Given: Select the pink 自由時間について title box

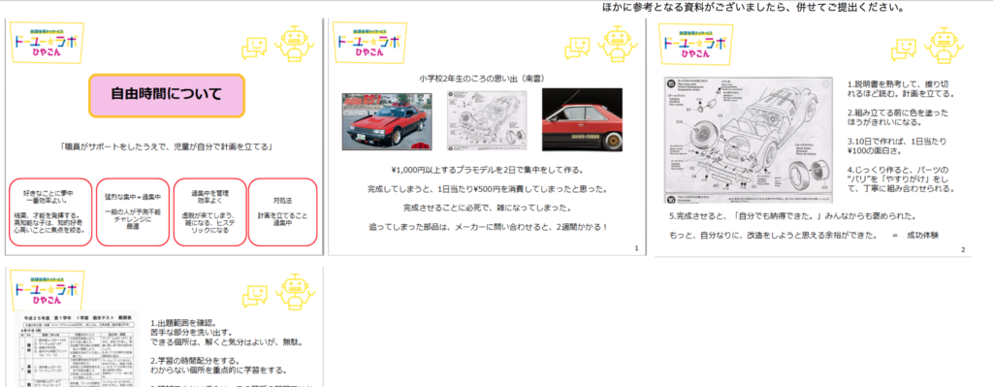Looking at the screenshot, I should point(167,96).
